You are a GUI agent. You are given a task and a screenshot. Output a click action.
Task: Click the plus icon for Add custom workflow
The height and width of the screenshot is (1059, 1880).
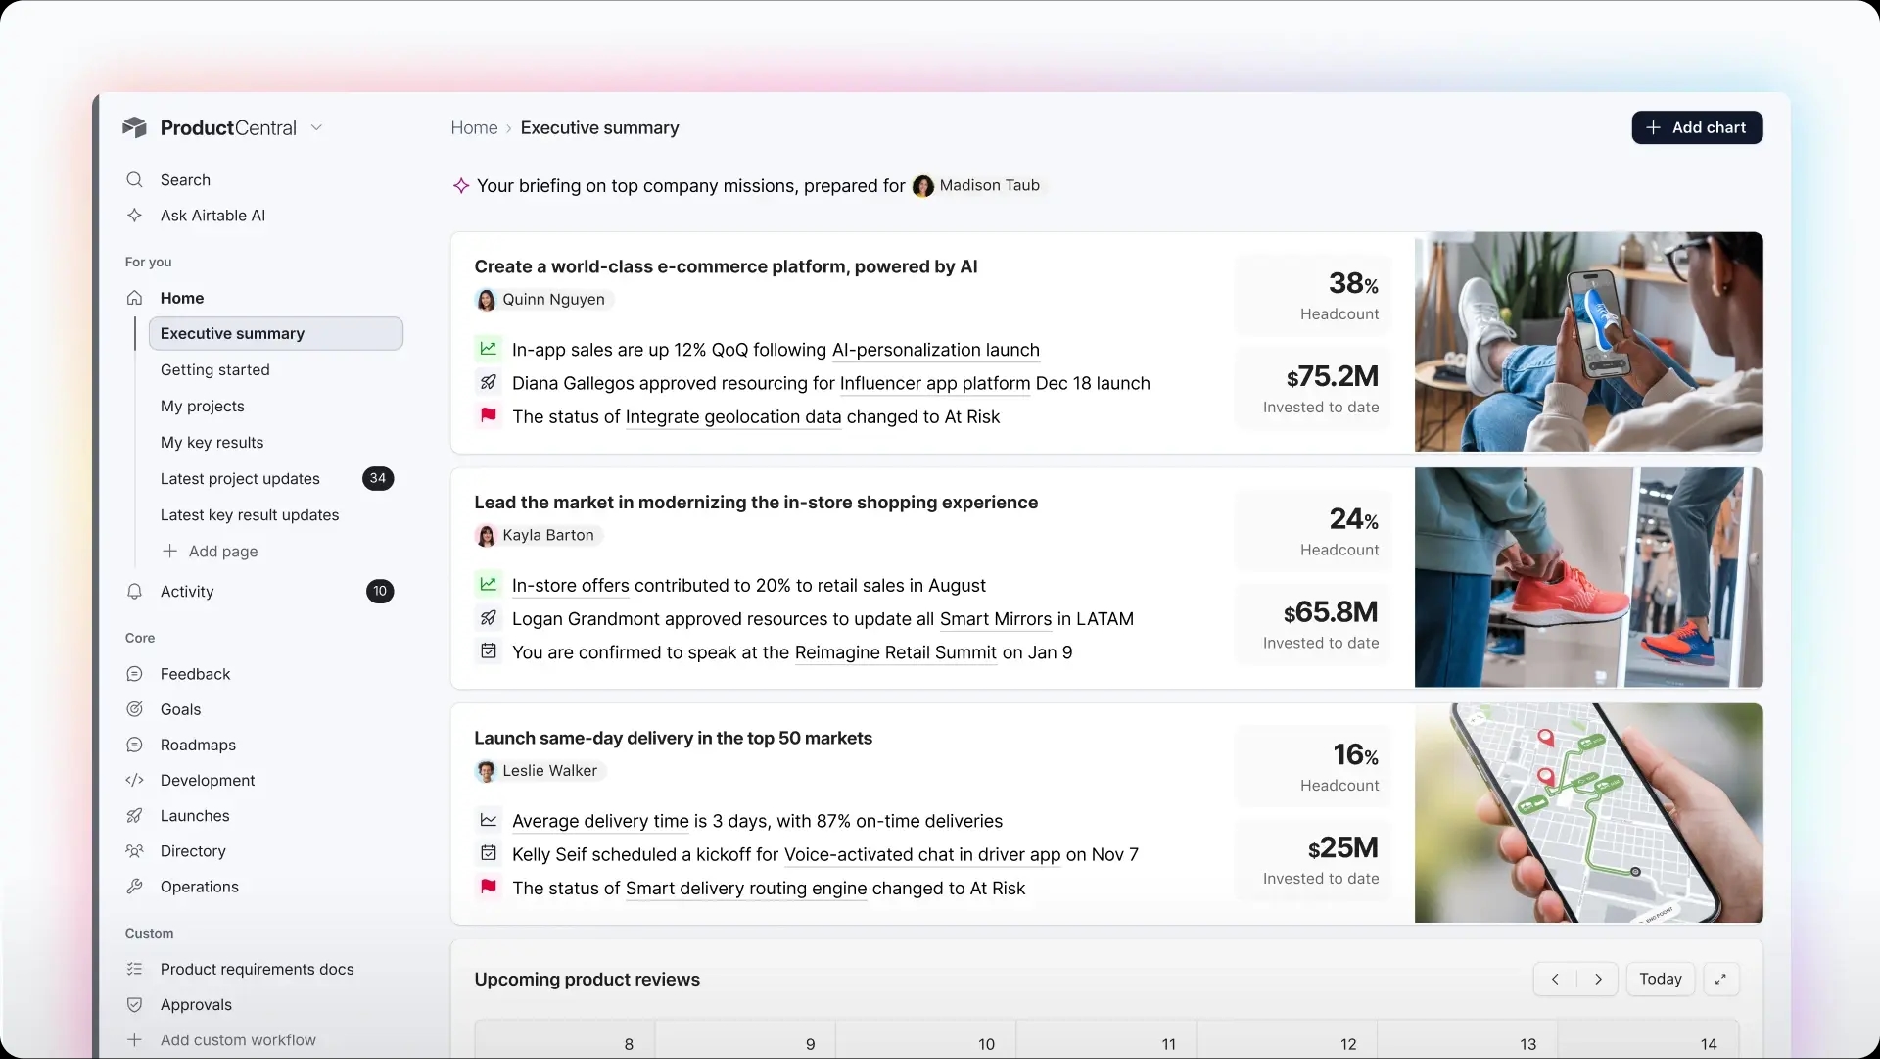134,1039
